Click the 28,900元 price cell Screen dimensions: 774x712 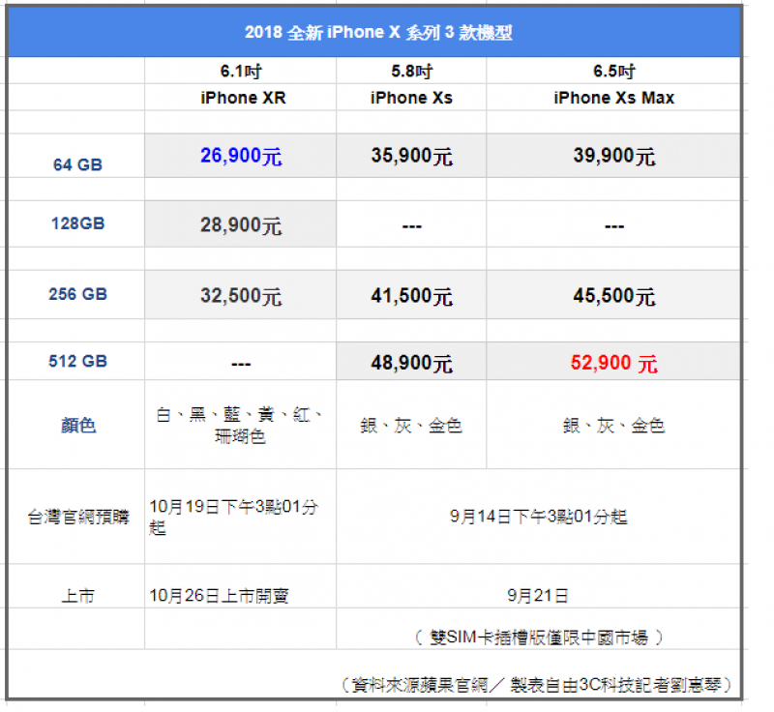pos(241,225)
